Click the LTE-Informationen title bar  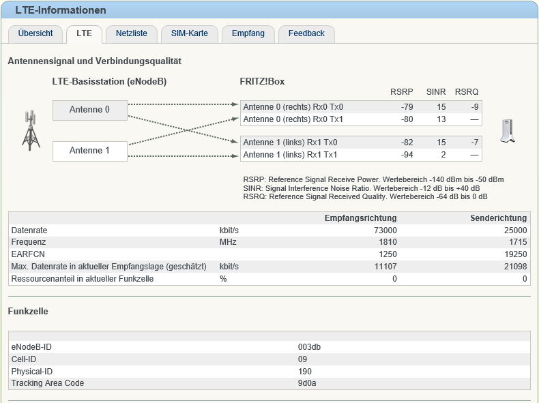point(269,10)
